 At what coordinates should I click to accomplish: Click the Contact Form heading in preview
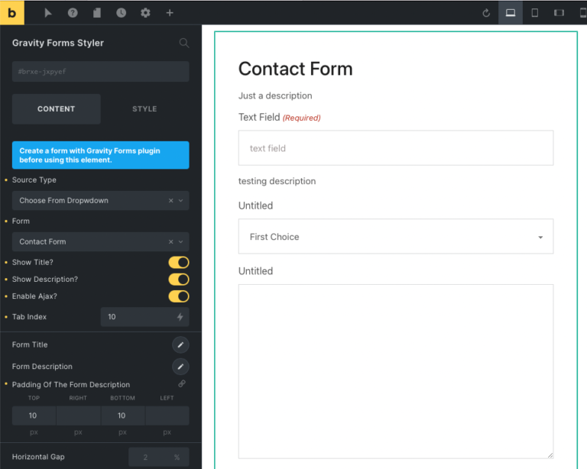coord(295,69)
